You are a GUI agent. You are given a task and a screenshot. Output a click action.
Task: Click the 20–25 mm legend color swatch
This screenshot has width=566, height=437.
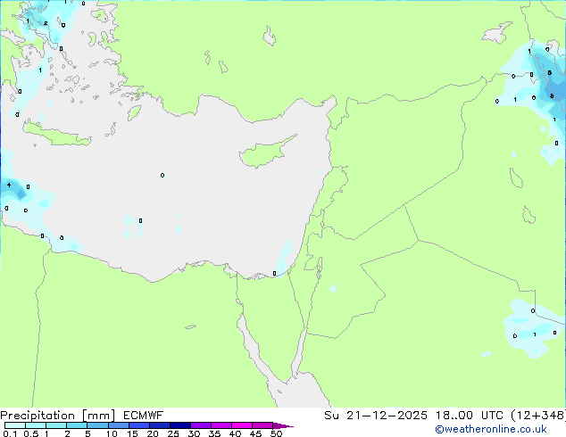160,425
